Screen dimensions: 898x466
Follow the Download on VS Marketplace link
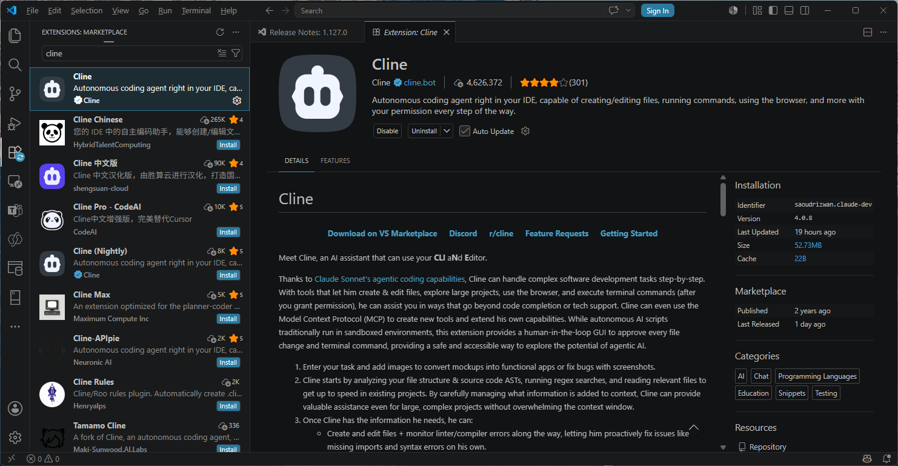[382, 233]
